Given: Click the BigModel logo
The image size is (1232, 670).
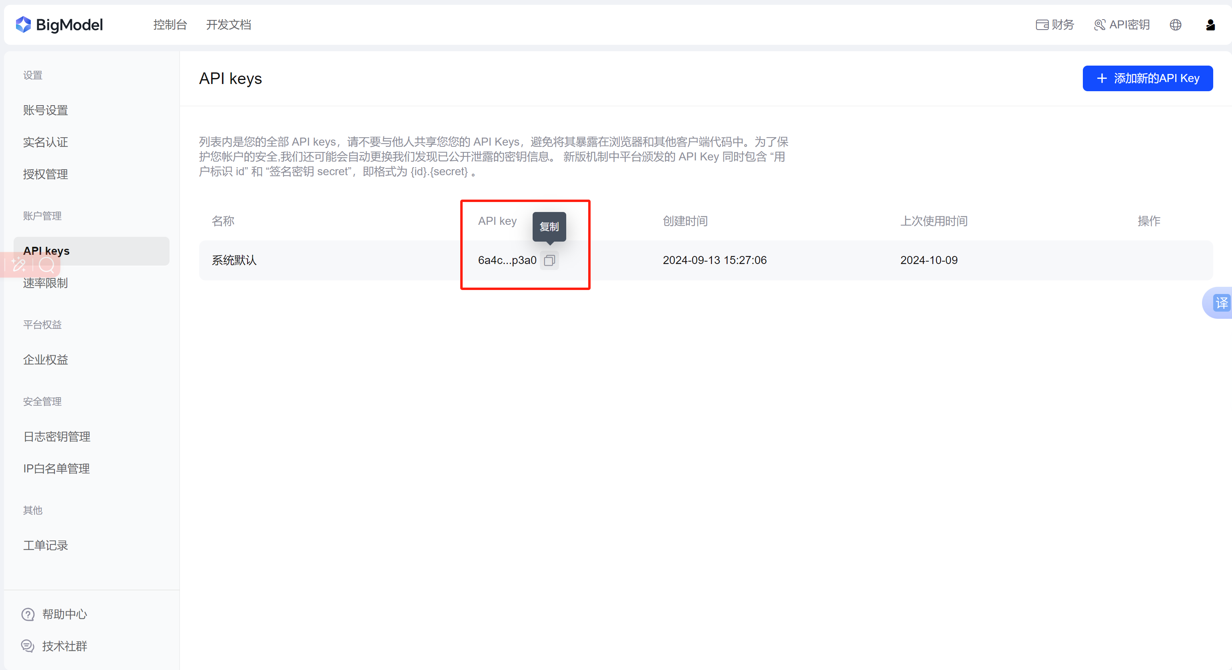Looking at the screenshot, I should pyautogui.click(x=59, y=25).
